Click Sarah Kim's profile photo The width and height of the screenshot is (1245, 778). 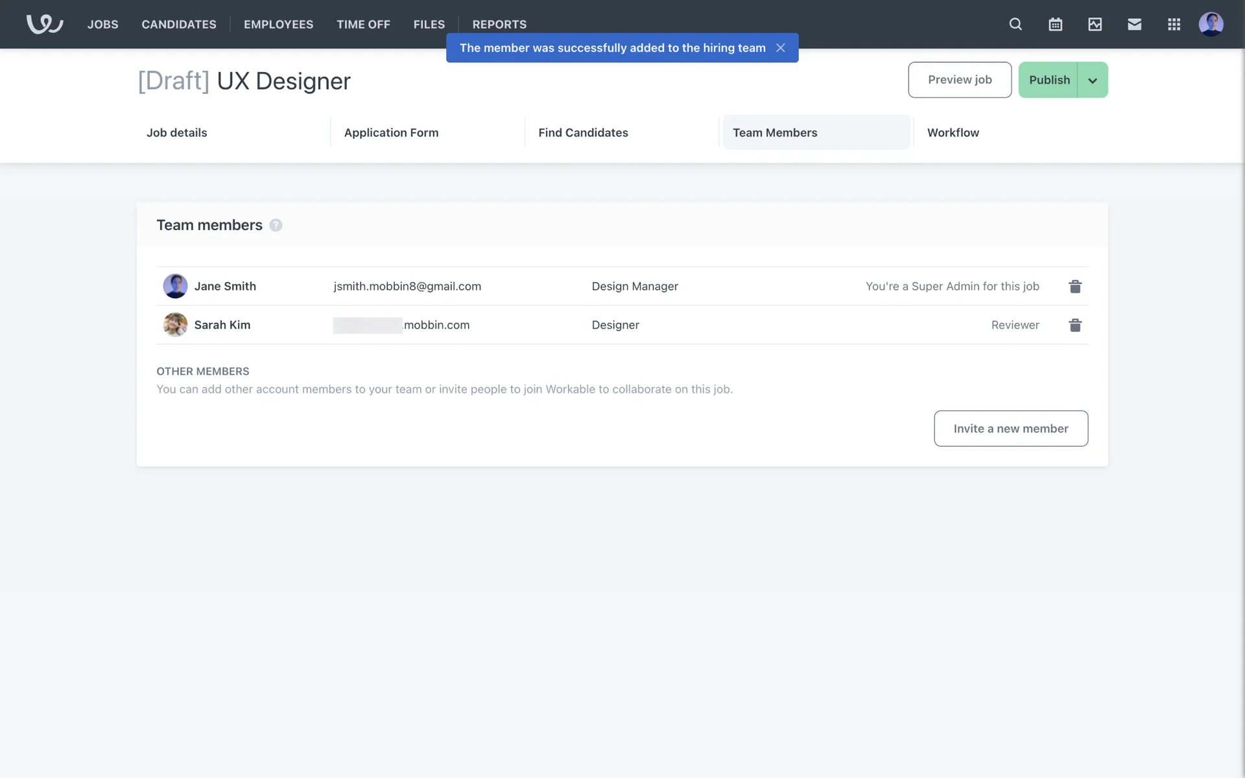175,325
